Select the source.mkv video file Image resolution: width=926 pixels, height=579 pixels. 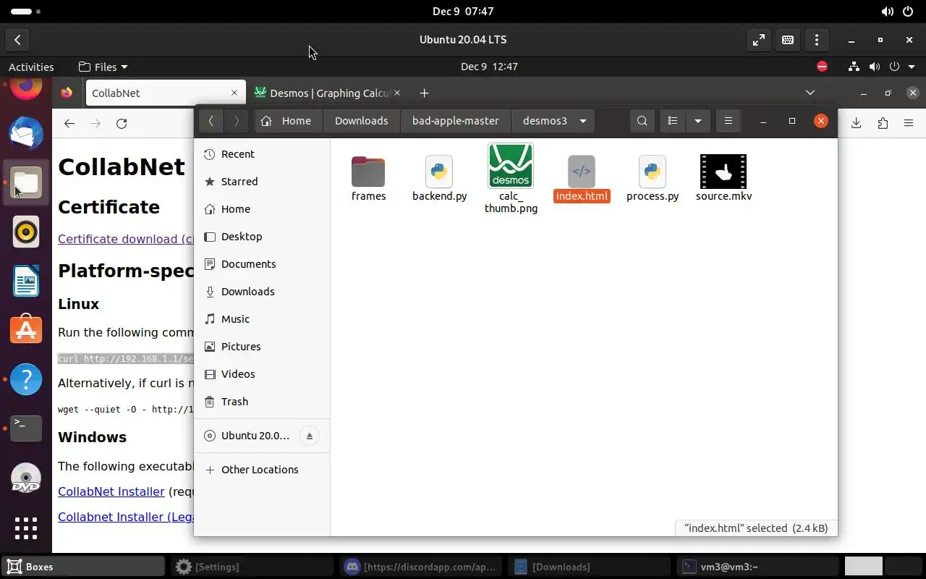coord(723,178)
